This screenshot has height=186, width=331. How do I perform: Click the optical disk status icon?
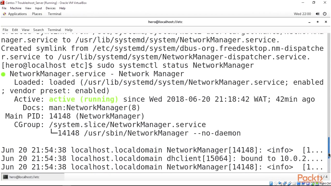pyautogui.click(x=276, y=184)
